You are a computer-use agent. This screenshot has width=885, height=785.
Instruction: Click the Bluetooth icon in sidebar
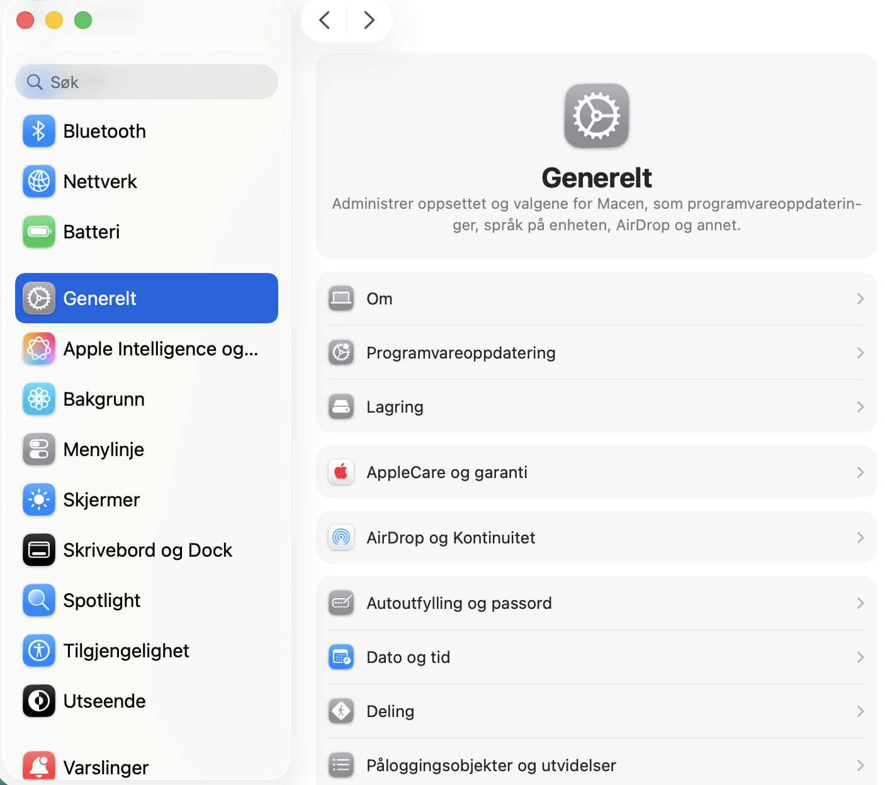pos(39,131)
